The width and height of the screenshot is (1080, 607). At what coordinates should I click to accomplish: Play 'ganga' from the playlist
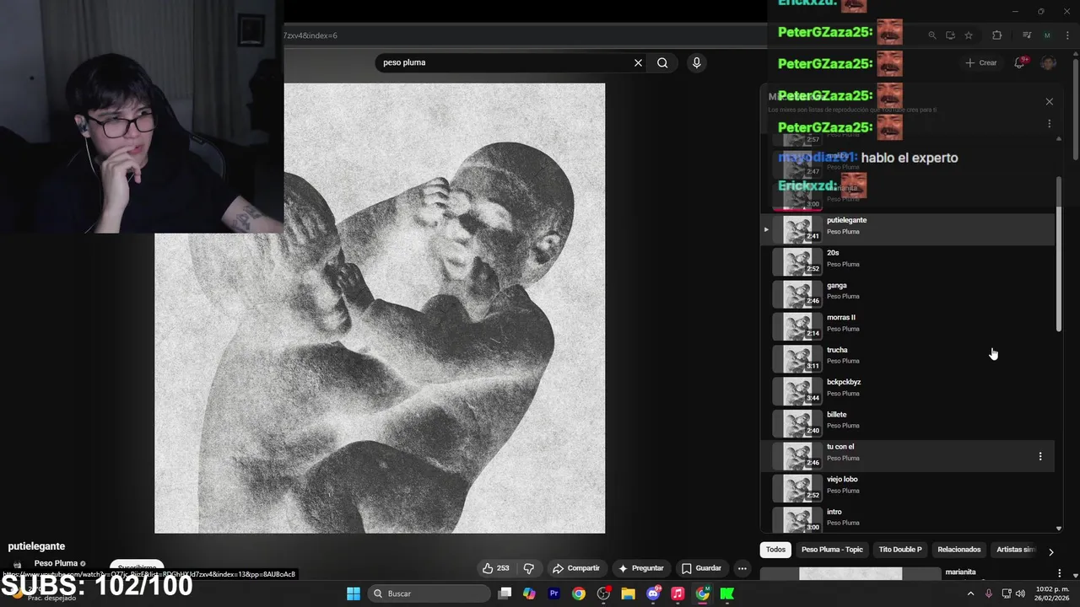click(x=908, y=294)
